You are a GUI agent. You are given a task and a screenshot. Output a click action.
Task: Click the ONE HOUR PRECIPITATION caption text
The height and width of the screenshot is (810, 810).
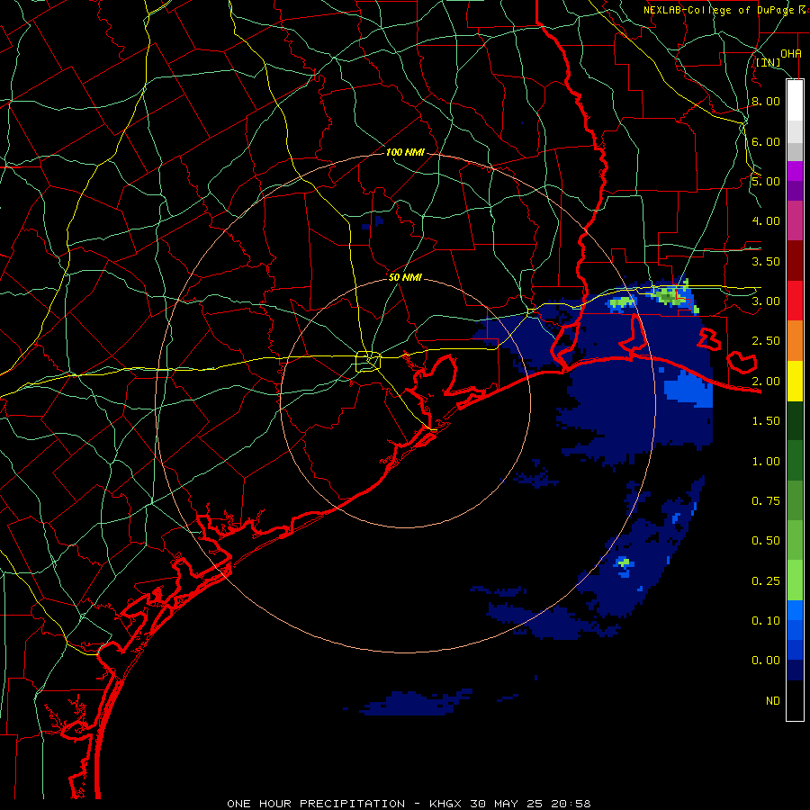click(x=316, y=804)
